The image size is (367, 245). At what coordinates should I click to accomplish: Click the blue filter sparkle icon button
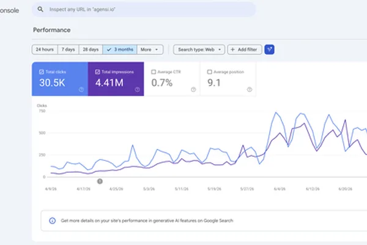[269, 50]
